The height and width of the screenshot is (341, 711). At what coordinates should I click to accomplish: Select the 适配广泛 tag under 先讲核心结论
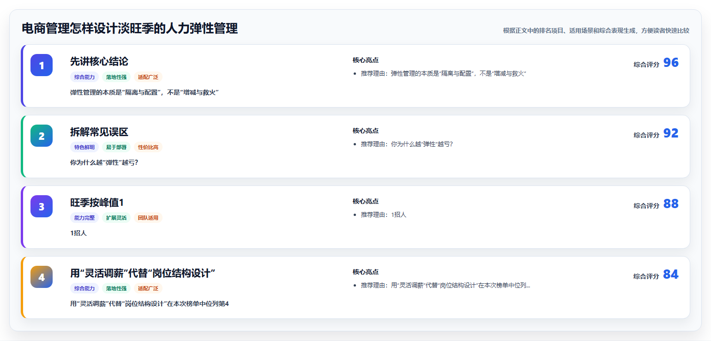148,77
